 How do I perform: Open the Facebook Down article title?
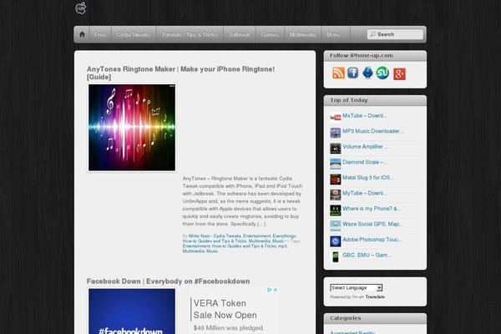click(x=169, y=281)
